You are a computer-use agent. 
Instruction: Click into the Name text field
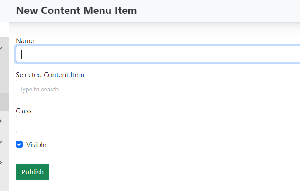(x=157, y=54)
